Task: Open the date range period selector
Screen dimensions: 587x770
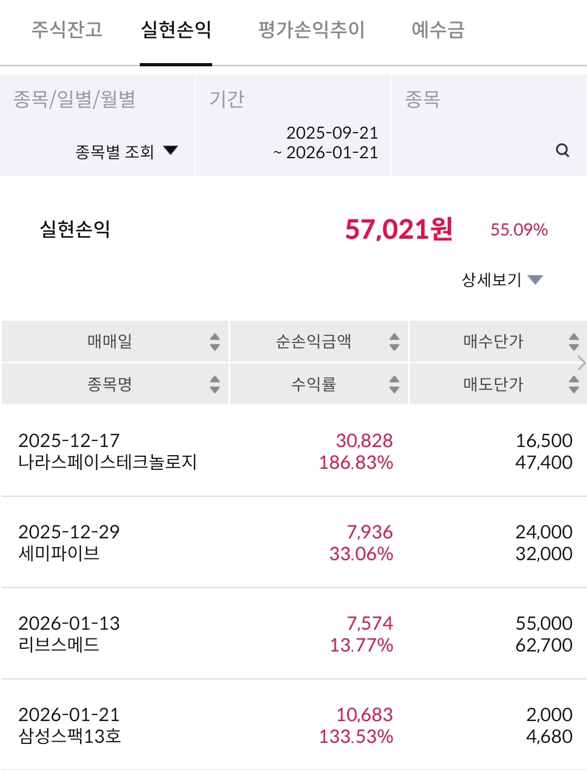Action: point(325,142)
